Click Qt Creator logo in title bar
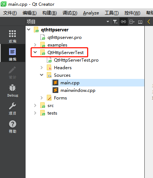 pyautogui.click(x=4, y=4)
